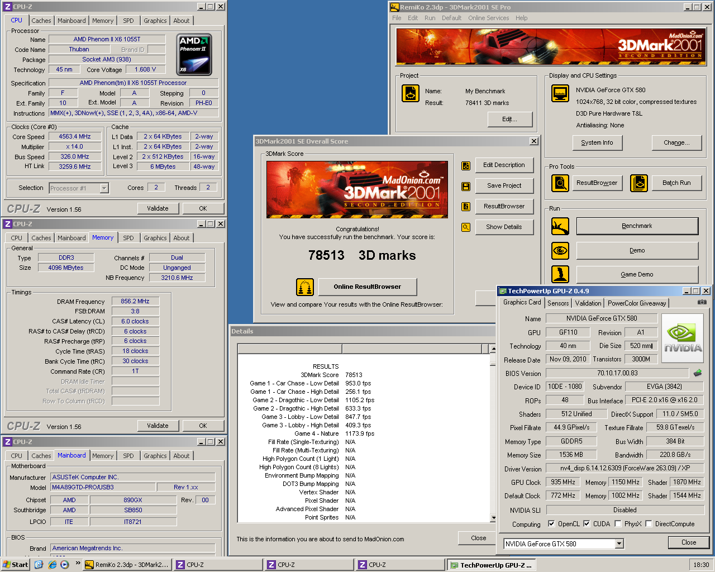Click the Game Demo button
715x572 pixels.
pyautogui.click(x=637, y=275)
